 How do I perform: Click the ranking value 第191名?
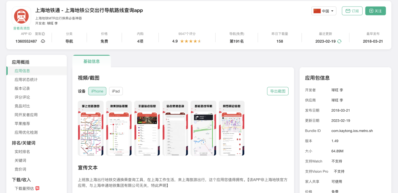pyautogui.click(x=237, y=41)
